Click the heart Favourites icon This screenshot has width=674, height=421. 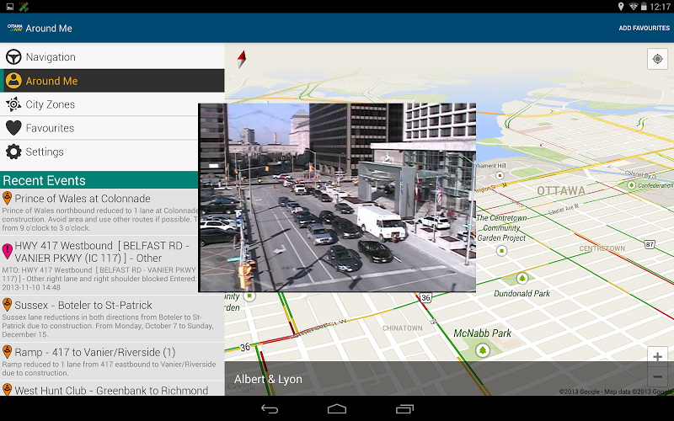click(13, 128)
